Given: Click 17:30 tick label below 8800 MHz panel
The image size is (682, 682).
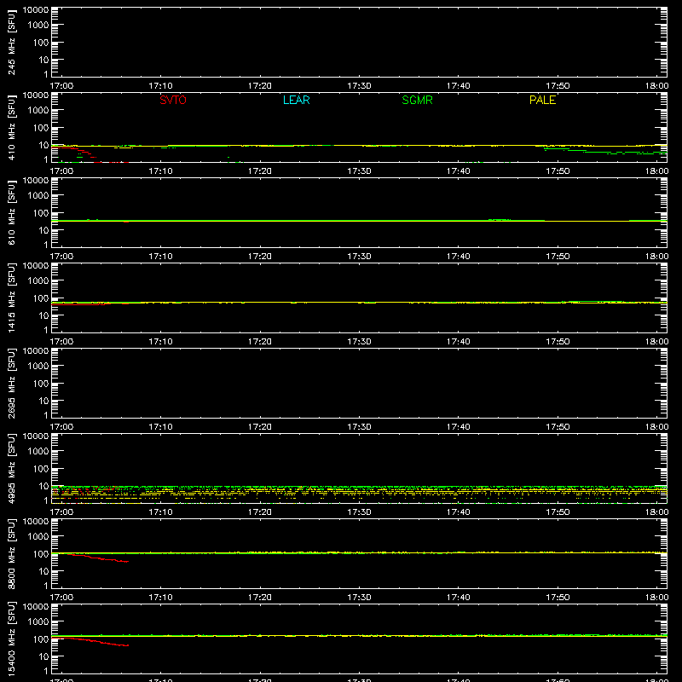Looking at the screenshot, I should pyautogui.click(x=359, y=598).
